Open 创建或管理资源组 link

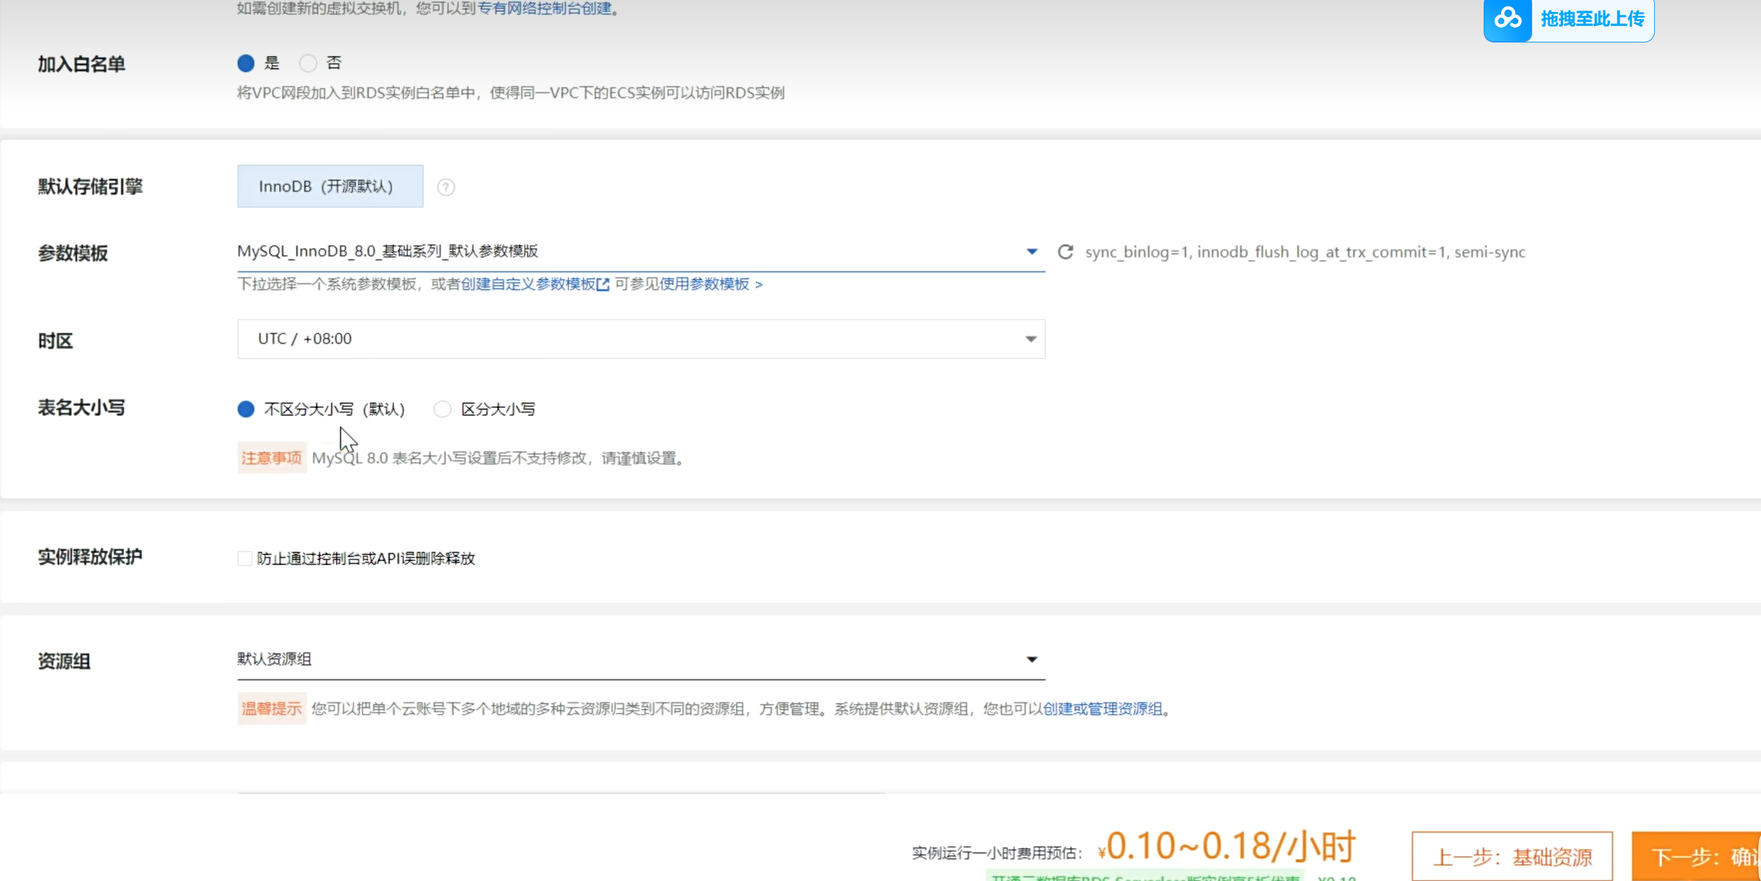tap(1102, 709)
